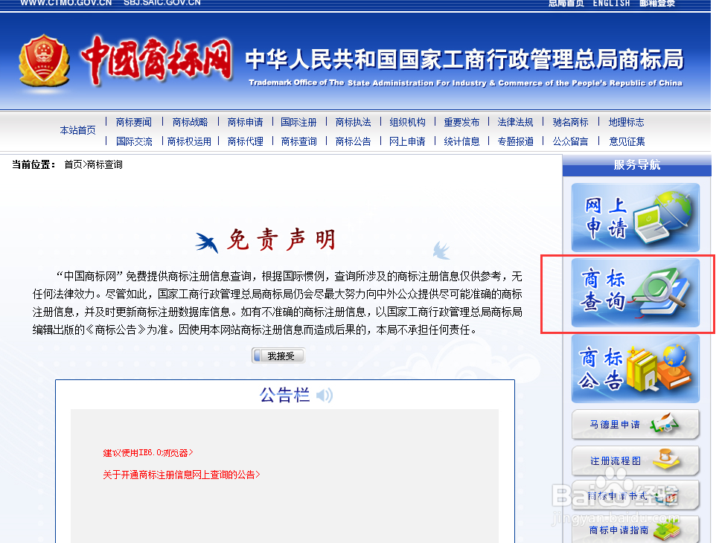Screen dimensions: 719x543
Task: Click the 我接受 accept button
Action: 278,356
